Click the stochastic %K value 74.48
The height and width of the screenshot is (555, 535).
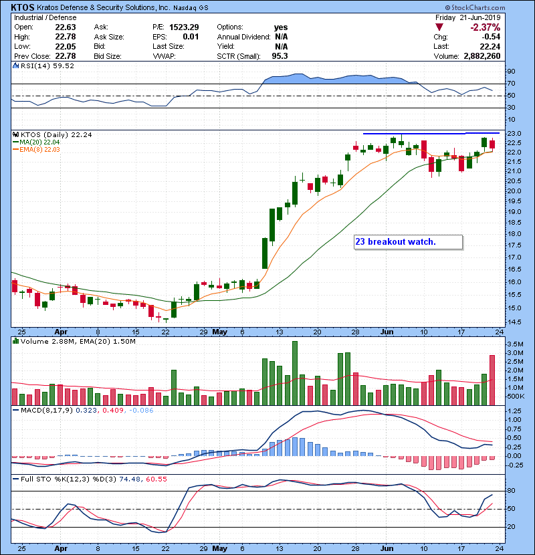(x=130, y=479)
